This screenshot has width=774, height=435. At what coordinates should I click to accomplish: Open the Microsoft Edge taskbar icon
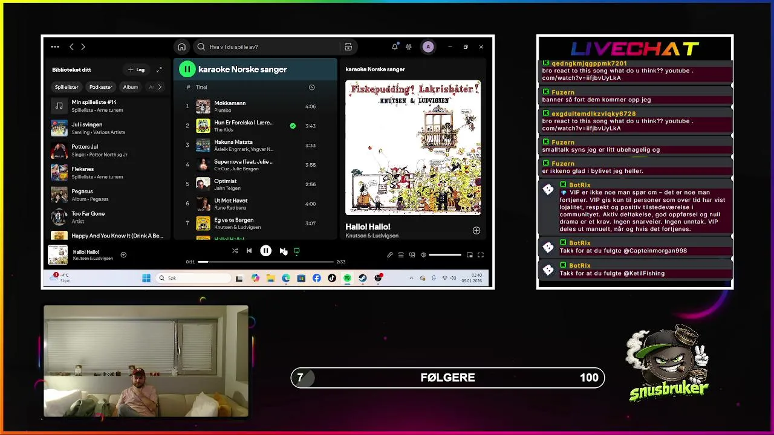[x=286, y=278]
